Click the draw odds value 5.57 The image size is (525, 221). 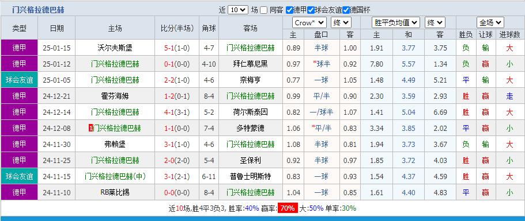(x=409, y=64)
